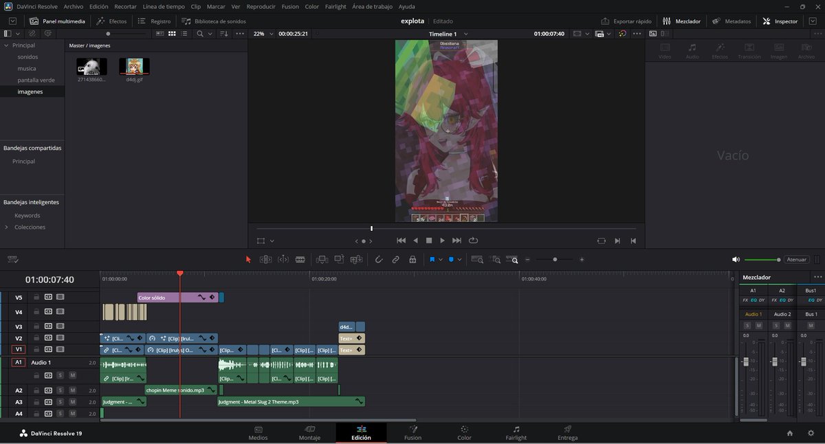Open media pool search options dropdown
The height and width of the screenshot is (444, 825).
[210, 34]
